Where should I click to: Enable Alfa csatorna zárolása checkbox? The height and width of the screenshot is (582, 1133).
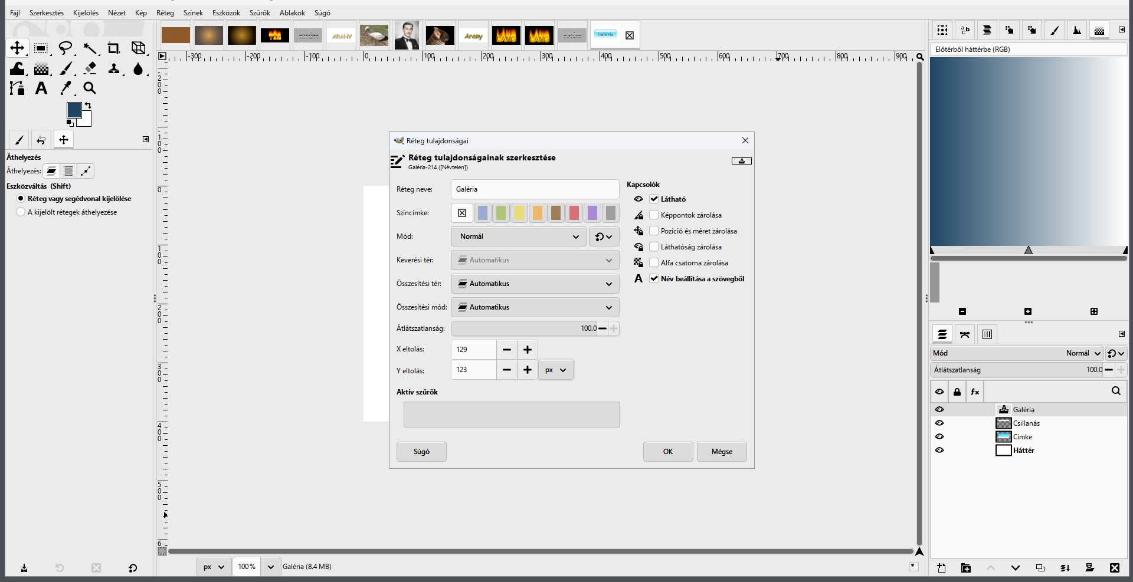[x=654, y=263]
